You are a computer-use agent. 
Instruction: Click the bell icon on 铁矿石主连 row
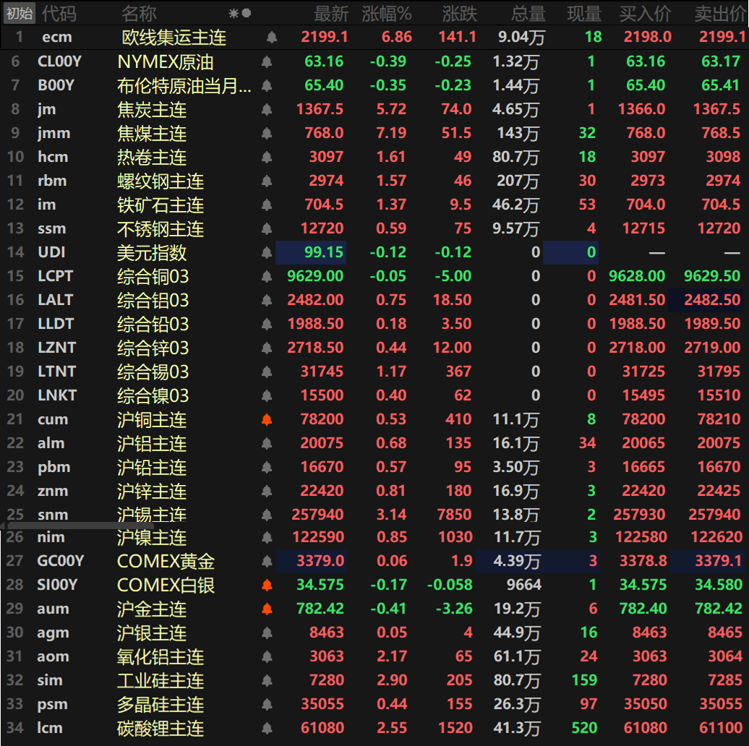click(x=267, y=205)
